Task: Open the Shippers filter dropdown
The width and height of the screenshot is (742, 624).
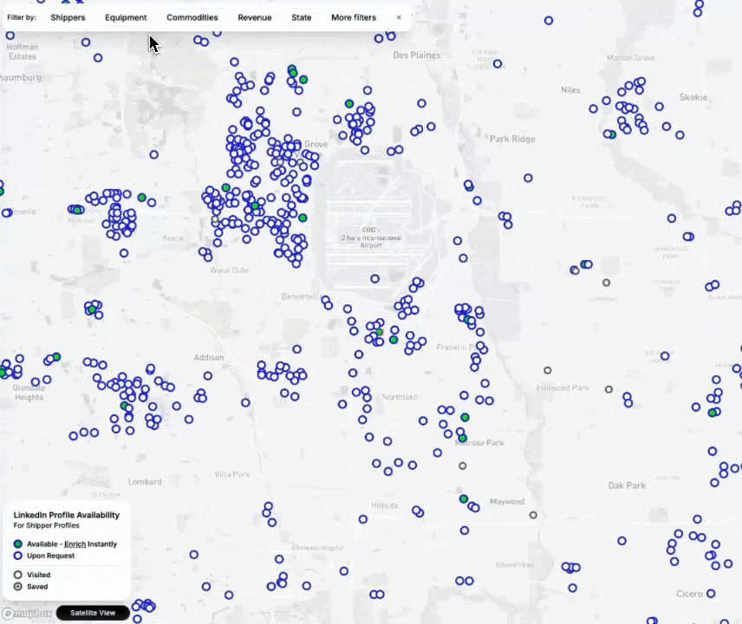Action: click(68, 17)
